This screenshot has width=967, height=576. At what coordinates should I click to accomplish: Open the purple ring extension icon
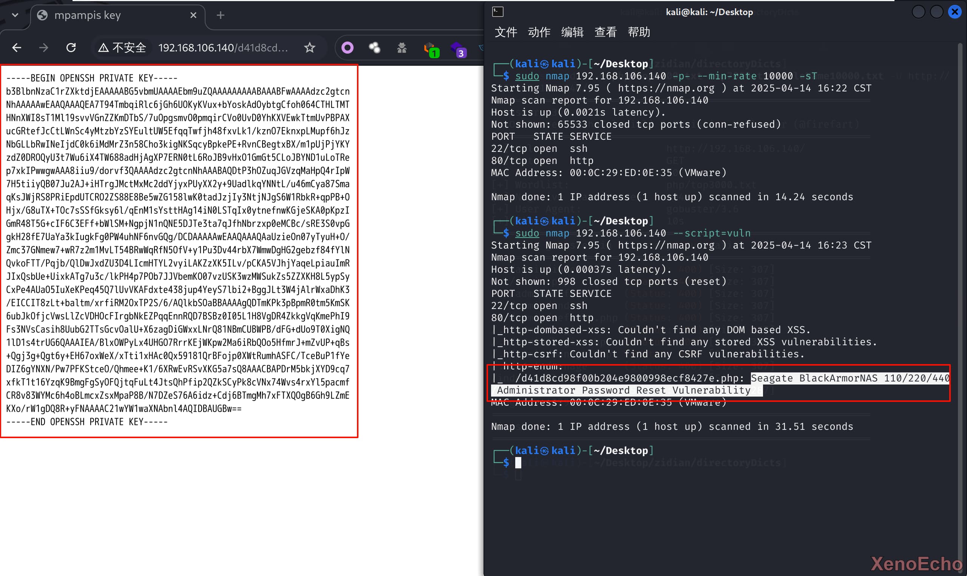pos(347,48)
